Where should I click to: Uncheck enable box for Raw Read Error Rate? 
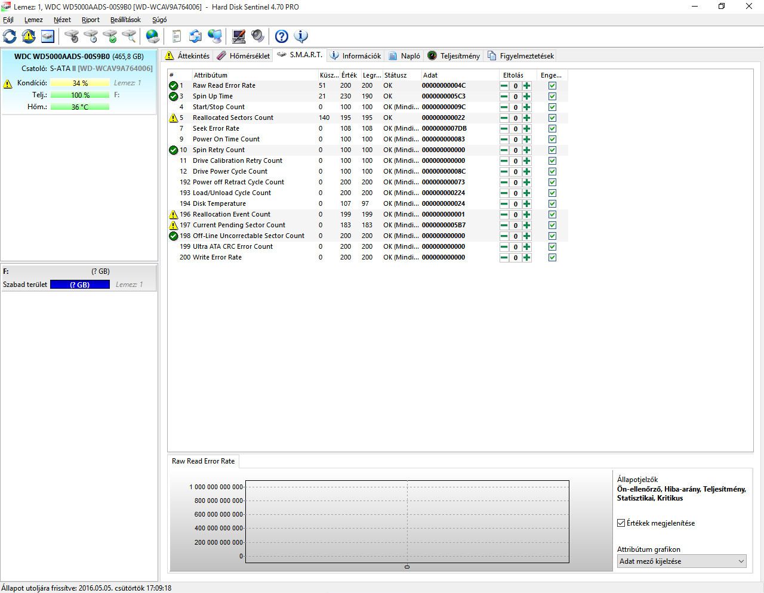[552, 86]
